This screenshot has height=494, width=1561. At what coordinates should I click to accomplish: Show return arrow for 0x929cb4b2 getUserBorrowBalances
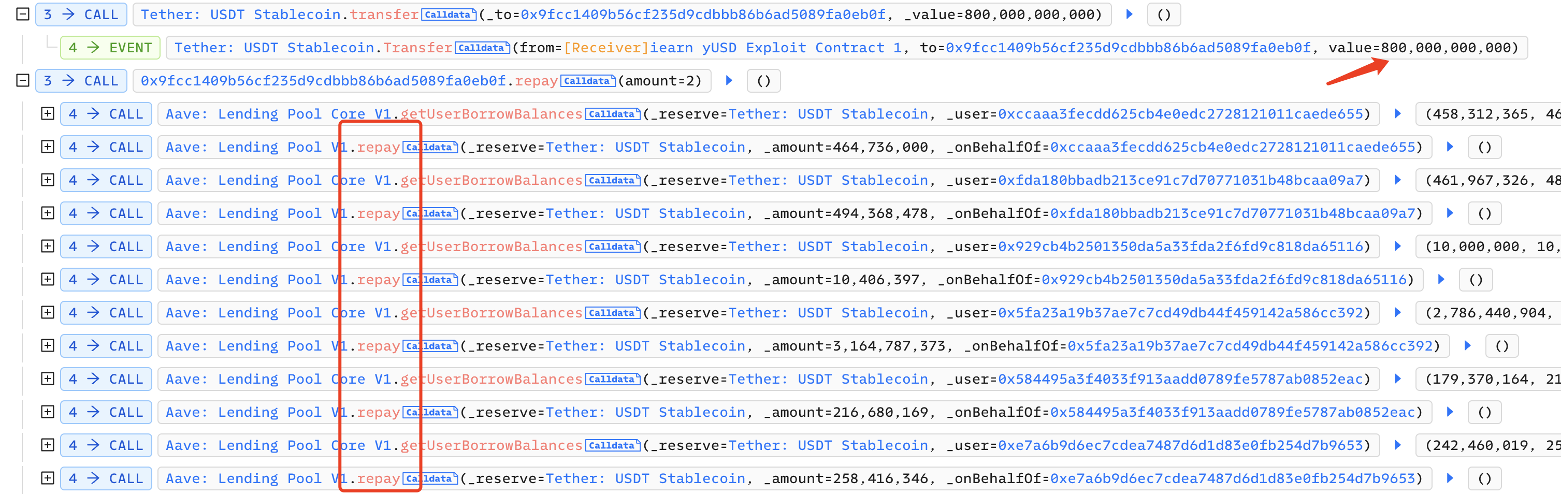point(1397,246)
